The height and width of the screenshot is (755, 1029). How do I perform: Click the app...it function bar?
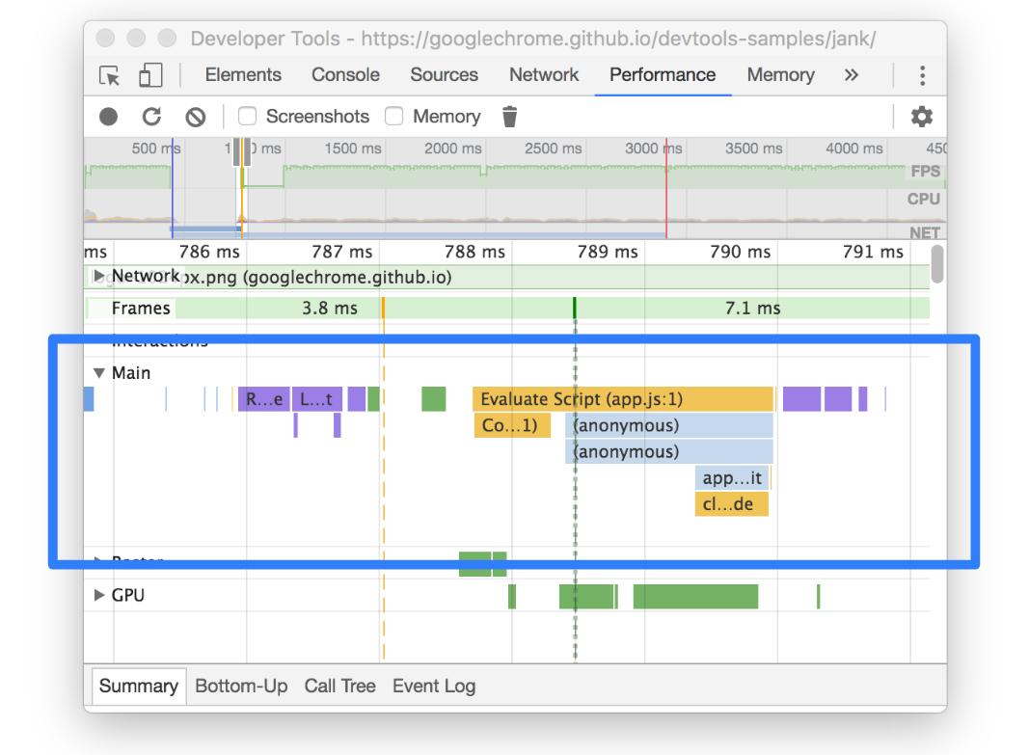click(732, 478)
